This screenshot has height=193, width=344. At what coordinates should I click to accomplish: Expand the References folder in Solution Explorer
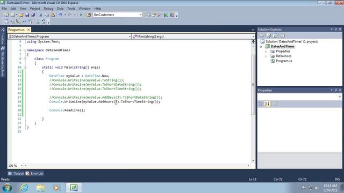pos(266,56)
